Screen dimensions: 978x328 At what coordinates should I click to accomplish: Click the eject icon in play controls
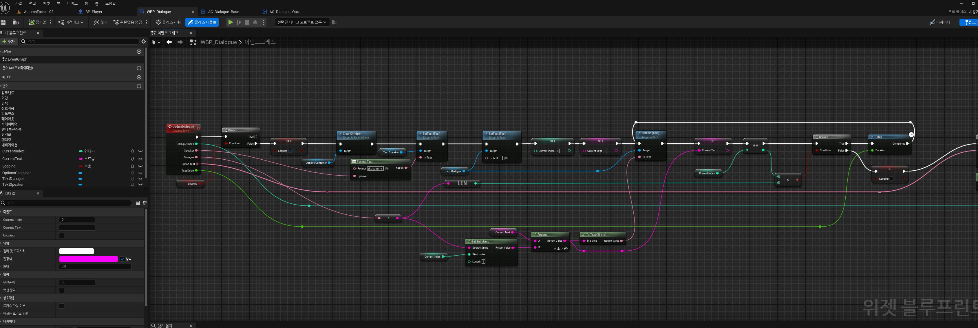coord(255,22)
